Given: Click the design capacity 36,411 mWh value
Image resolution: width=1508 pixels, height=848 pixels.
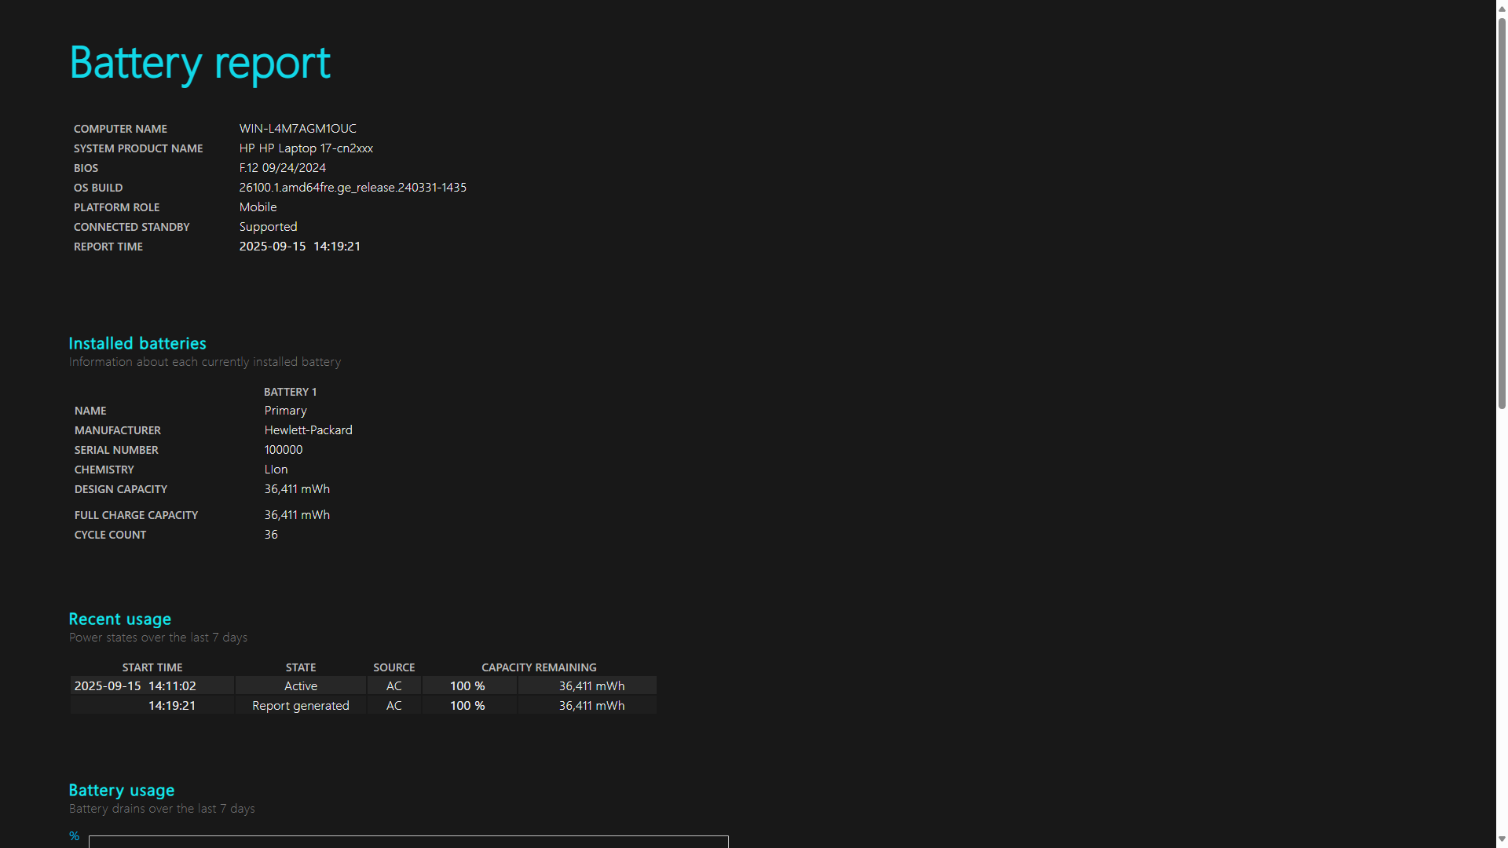Looking at the screenshot, I should click(297, 488).
